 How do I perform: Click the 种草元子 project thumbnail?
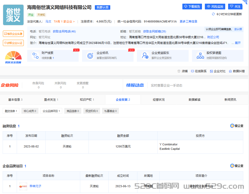click(x=23, y=186)
